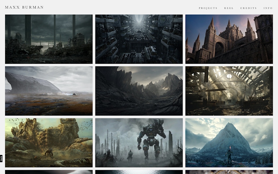Open the partially visible bottom-left thumbnail
Screen dimensions: 278x174
tap(49, 172)
